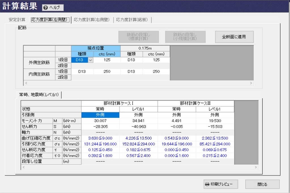Click D13 種類 cell for 内側主鉄筋 at 0.175m
The image size is (290, 193).
pyautogui.click(x=131, y=72)
